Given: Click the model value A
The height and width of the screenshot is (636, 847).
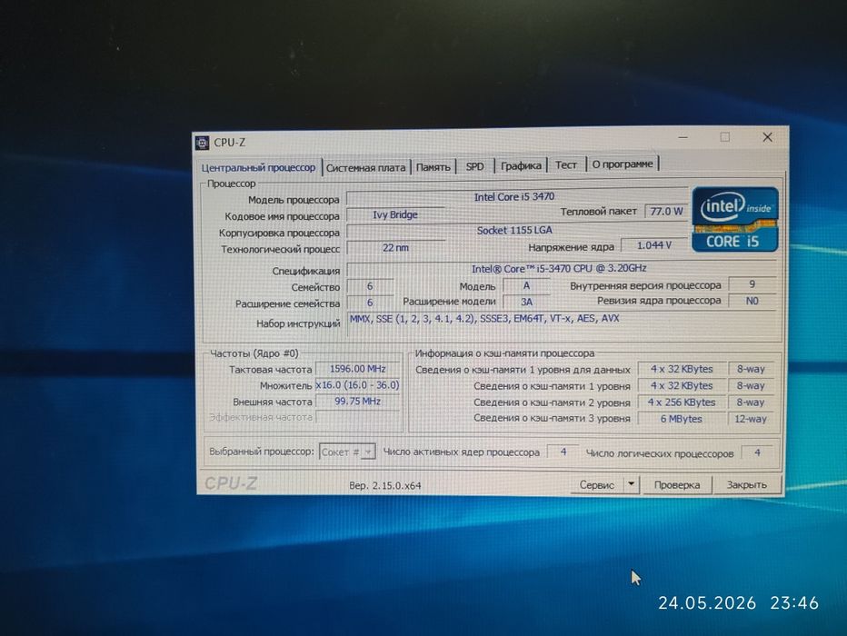Looking at the screenshot, I should point(526,285).
